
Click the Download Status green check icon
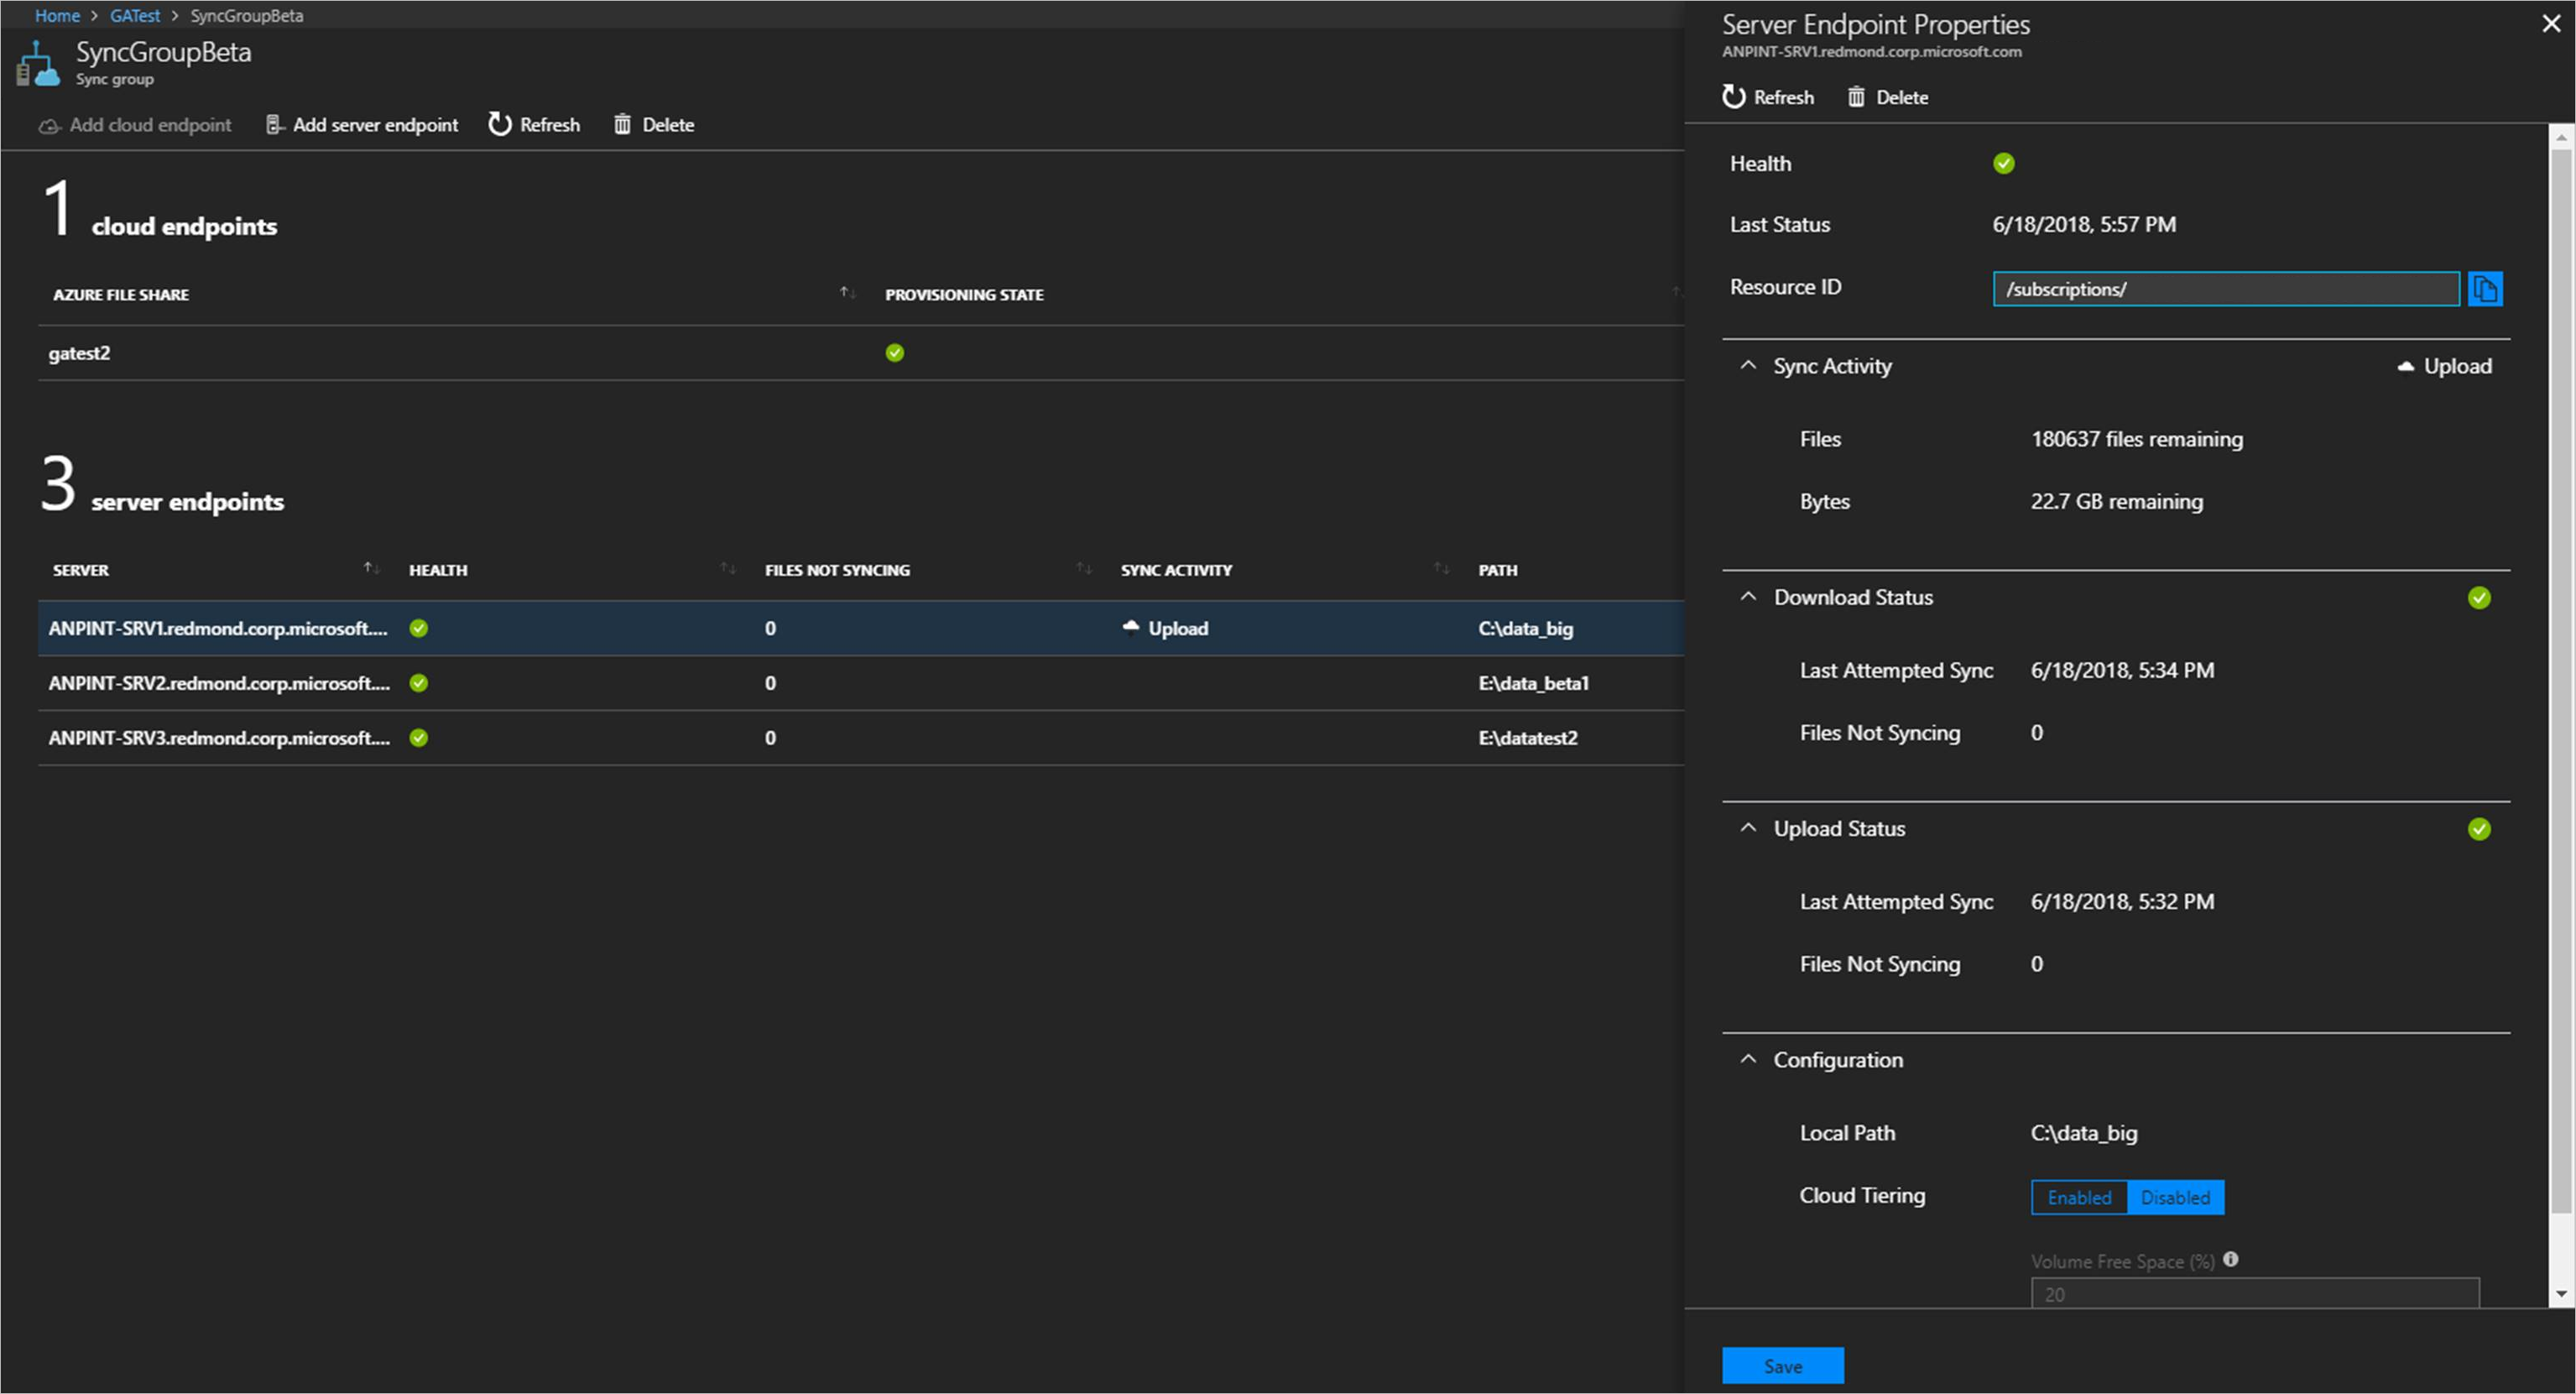pyautogui.click(x=2479, y=598)
